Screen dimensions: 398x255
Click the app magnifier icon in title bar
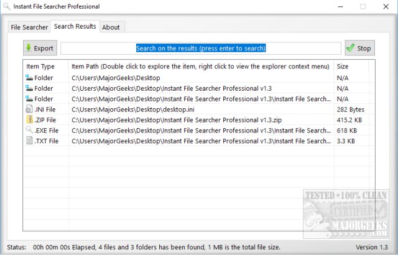click(7, 6)
